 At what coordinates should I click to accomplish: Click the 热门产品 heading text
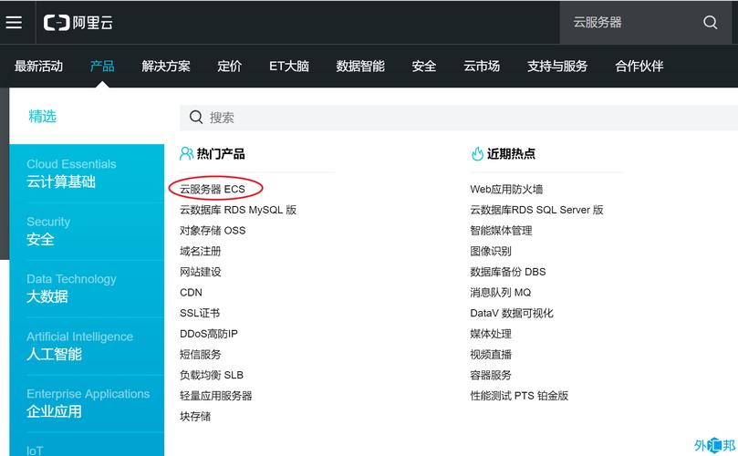(x=221, y=154)
